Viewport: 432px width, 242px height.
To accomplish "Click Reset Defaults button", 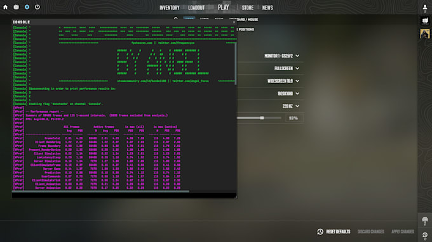I will tap(334, 232).
